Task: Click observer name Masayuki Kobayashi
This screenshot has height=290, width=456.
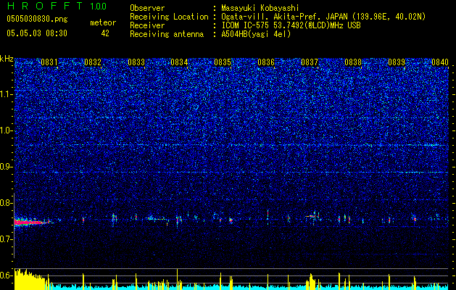Action: [260, 8]
